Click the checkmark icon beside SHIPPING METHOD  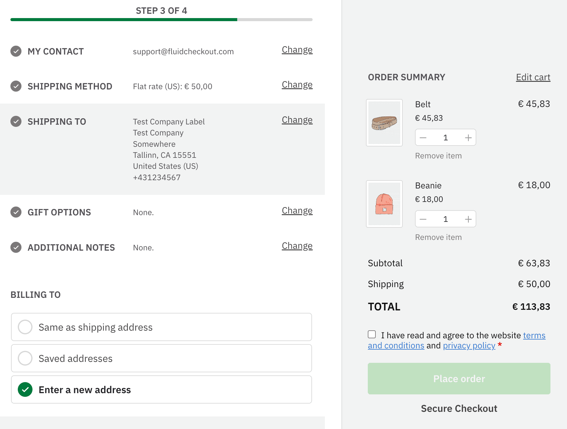[16, 86]
